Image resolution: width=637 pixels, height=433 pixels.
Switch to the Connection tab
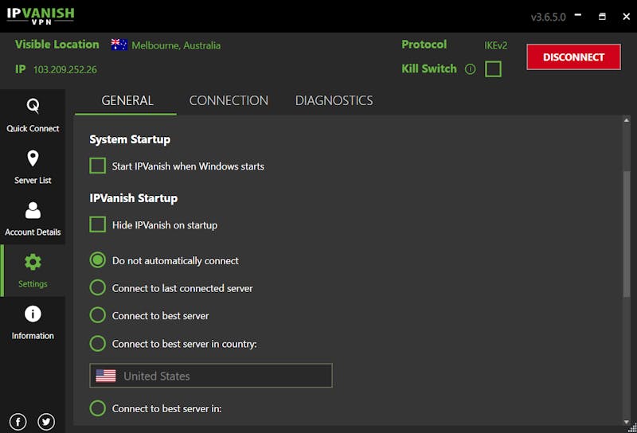click(x=229, y=100)
